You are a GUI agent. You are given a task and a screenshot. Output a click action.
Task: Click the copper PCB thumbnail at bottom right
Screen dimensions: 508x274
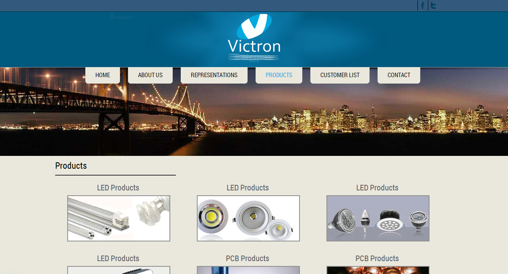click(378, 270)
